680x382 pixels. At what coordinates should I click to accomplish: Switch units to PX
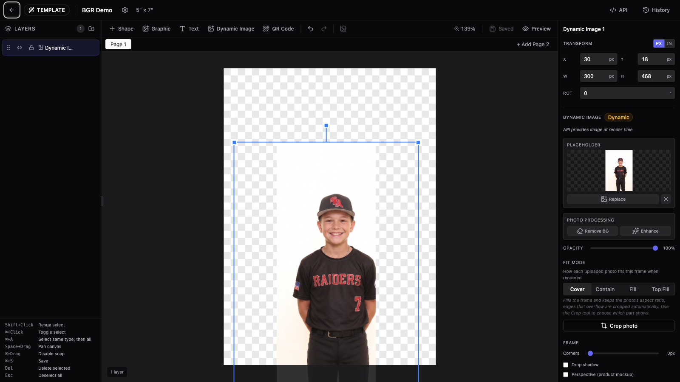[659, 43]
